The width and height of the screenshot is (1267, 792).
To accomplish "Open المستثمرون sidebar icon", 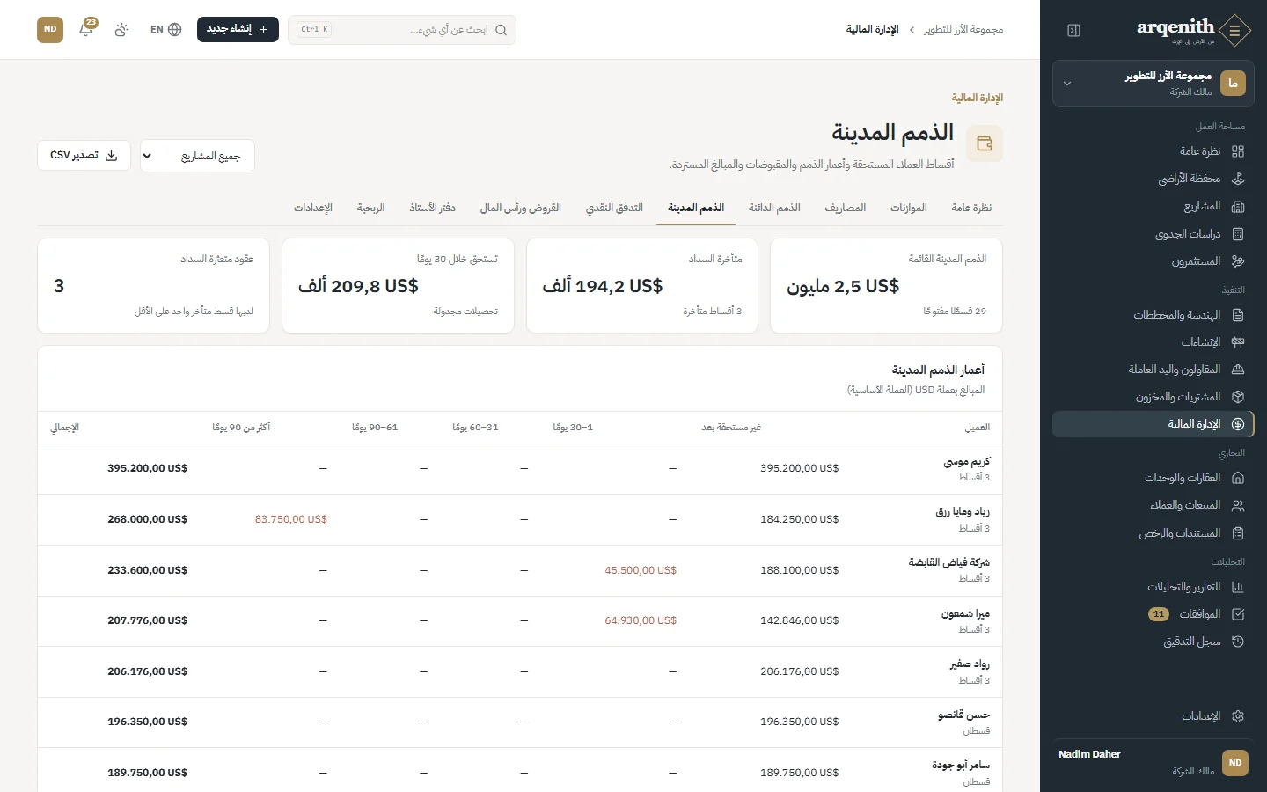I will tap(1238, 261).
